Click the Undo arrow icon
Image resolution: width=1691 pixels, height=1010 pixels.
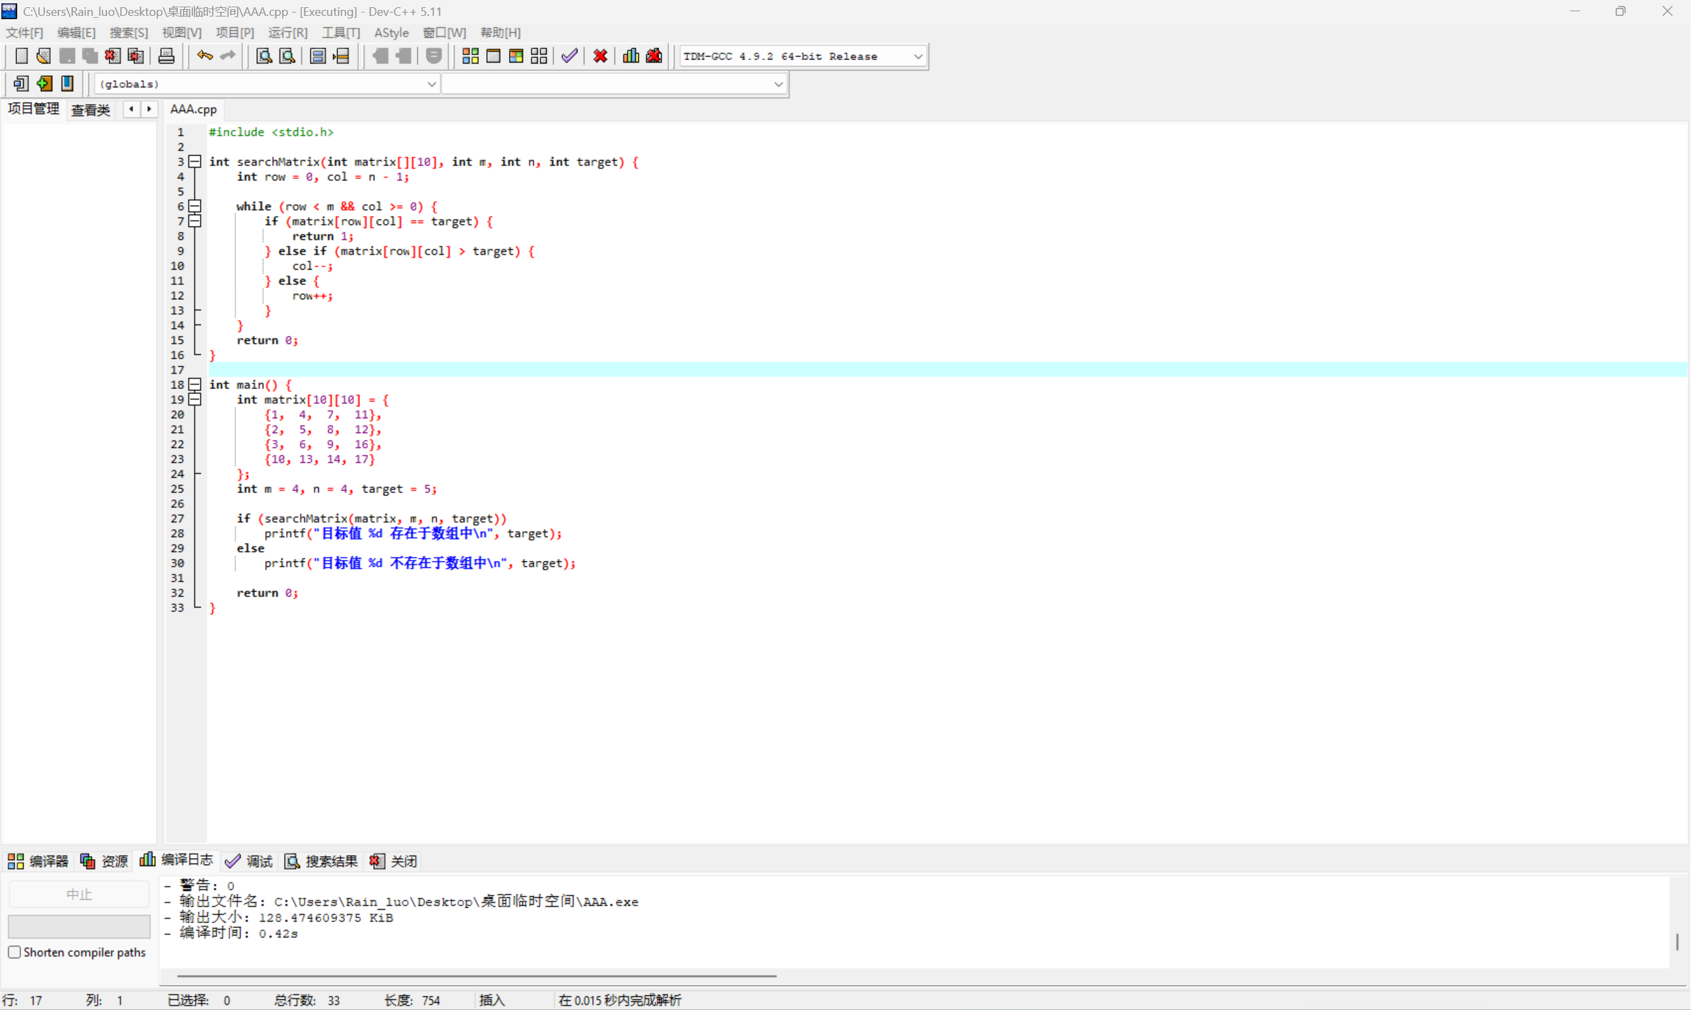[x=204, y=55]
